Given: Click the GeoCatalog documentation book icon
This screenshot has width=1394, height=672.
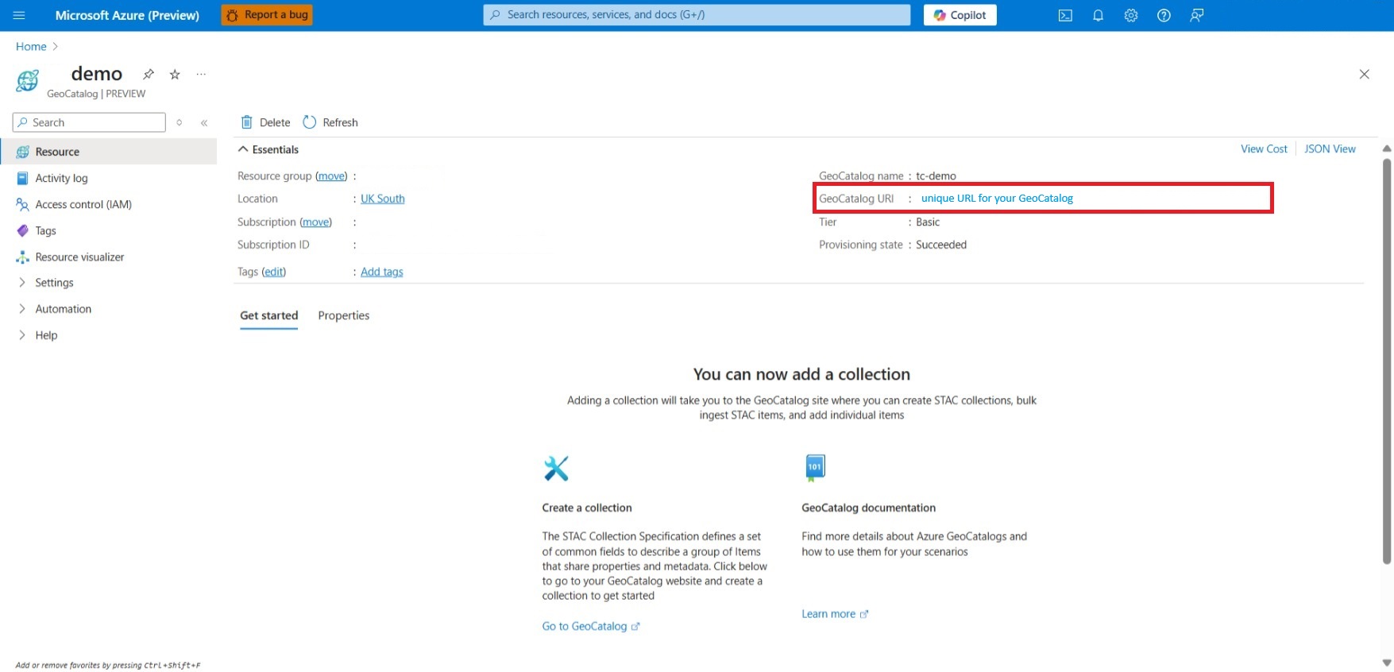Looking at the screenshot, I should coord(815,468).
